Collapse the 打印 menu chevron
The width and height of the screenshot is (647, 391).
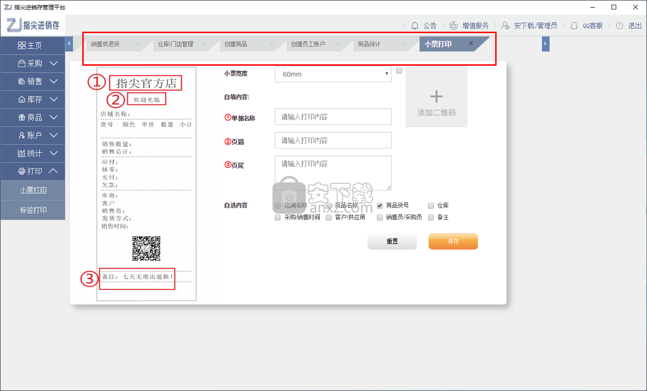(x=53, y=171)
